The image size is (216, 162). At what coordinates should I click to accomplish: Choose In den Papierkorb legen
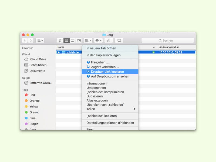tap(110, 55)
